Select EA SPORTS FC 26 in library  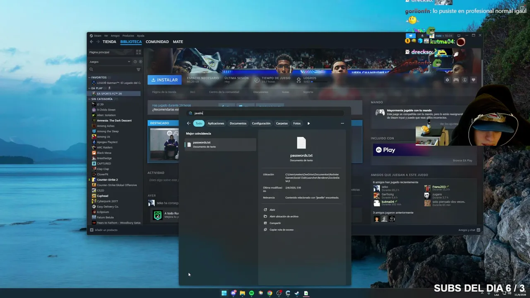pyautogui.click(x=115, y=94)
